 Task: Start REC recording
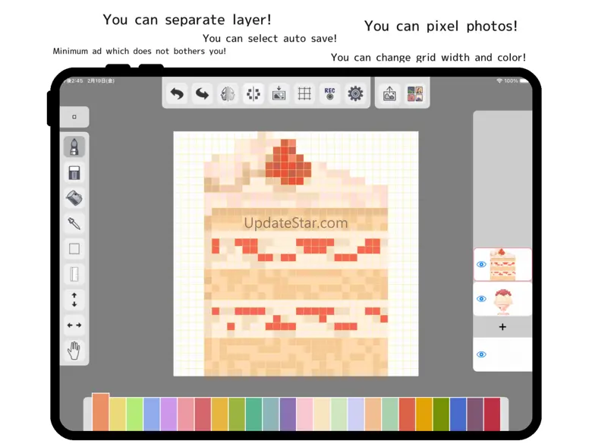(329, 93)
